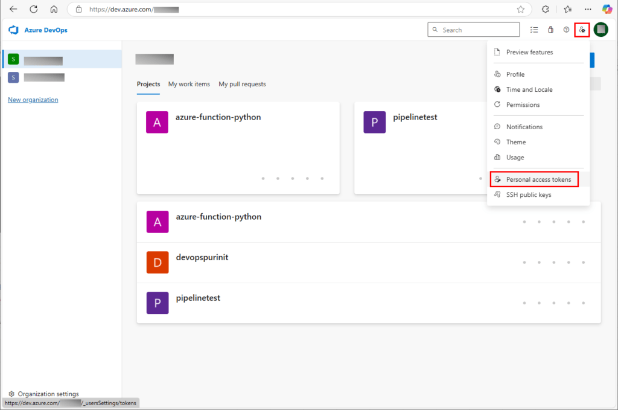Click the user profile avatar
The height and width of the screenshot is (410, 618).
(600, 30)
